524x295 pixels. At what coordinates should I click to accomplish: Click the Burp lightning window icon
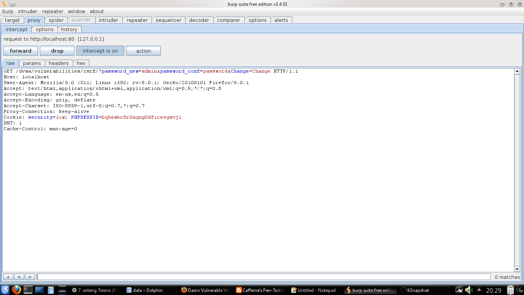4,4
